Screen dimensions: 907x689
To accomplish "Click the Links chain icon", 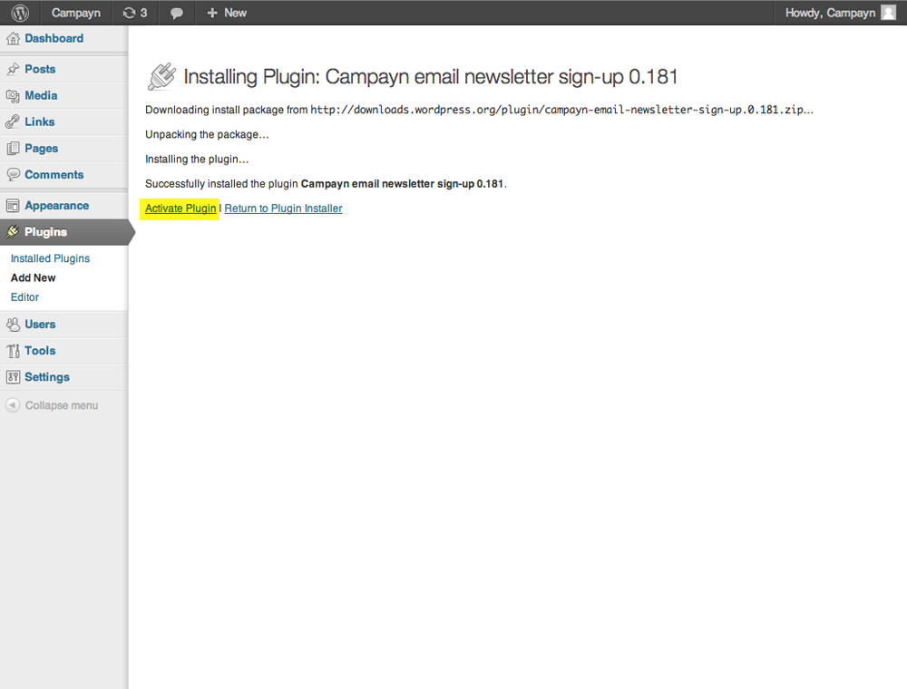I will [x=13, y=122].
